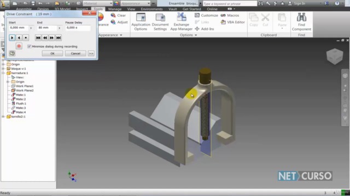This screenshot has height=196, width=350.
Task: Click the Undo icon in quick access
Action: pos(40,3)
